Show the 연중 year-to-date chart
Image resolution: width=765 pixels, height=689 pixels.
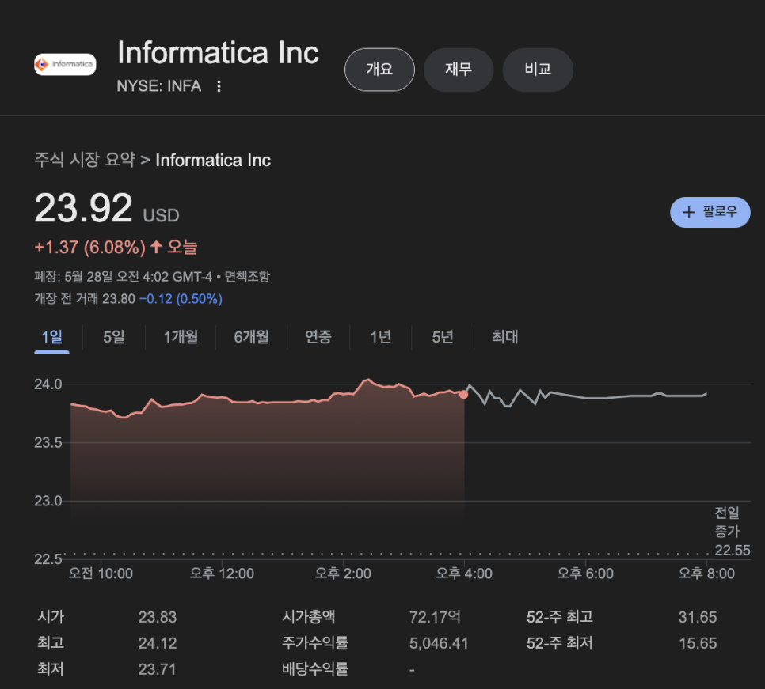point(318,337)
